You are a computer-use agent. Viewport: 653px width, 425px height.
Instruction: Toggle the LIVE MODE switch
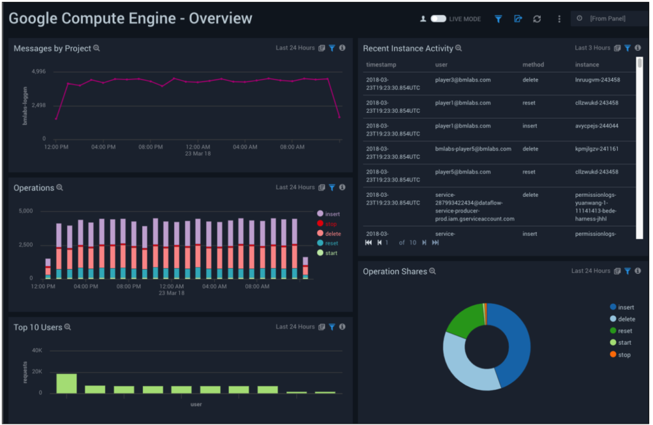coord(438,18)
